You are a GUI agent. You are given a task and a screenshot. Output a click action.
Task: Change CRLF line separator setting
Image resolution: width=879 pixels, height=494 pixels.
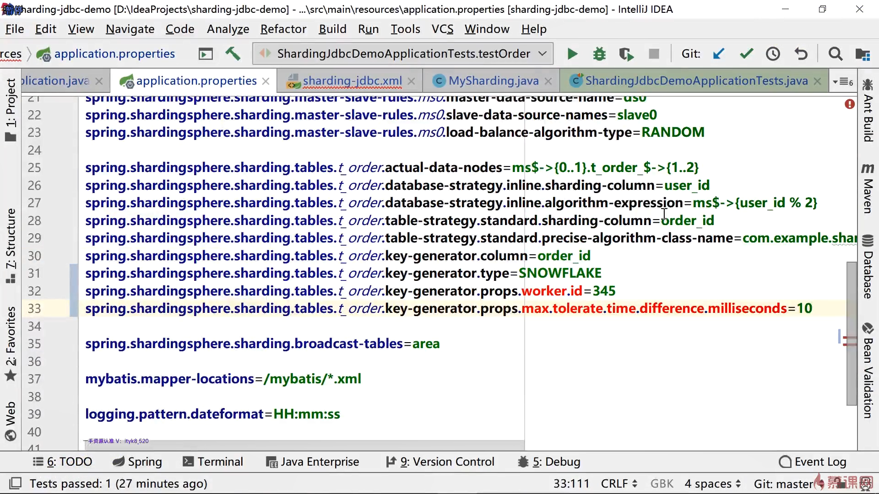click(x=619, y=483)
